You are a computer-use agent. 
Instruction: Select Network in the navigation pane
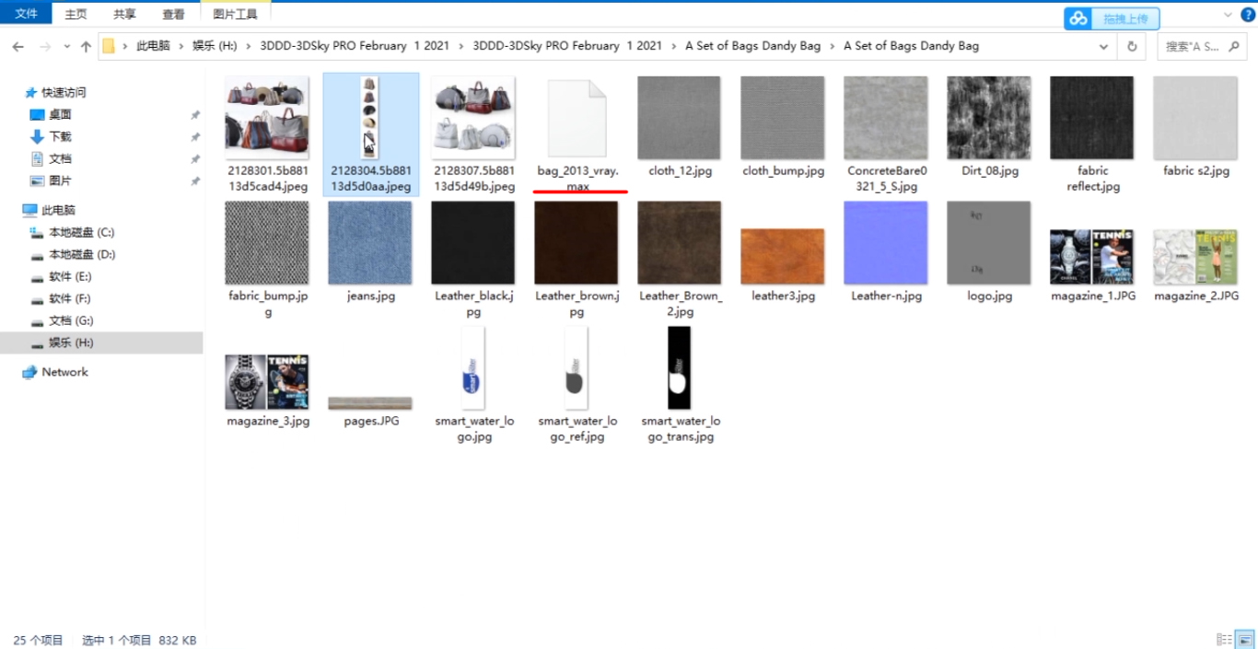[x=64, y=372]
